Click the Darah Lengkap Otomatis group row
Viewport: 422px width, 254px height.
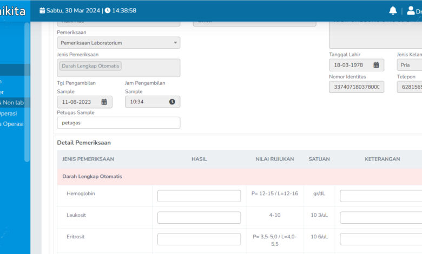[x=240, y=177]
